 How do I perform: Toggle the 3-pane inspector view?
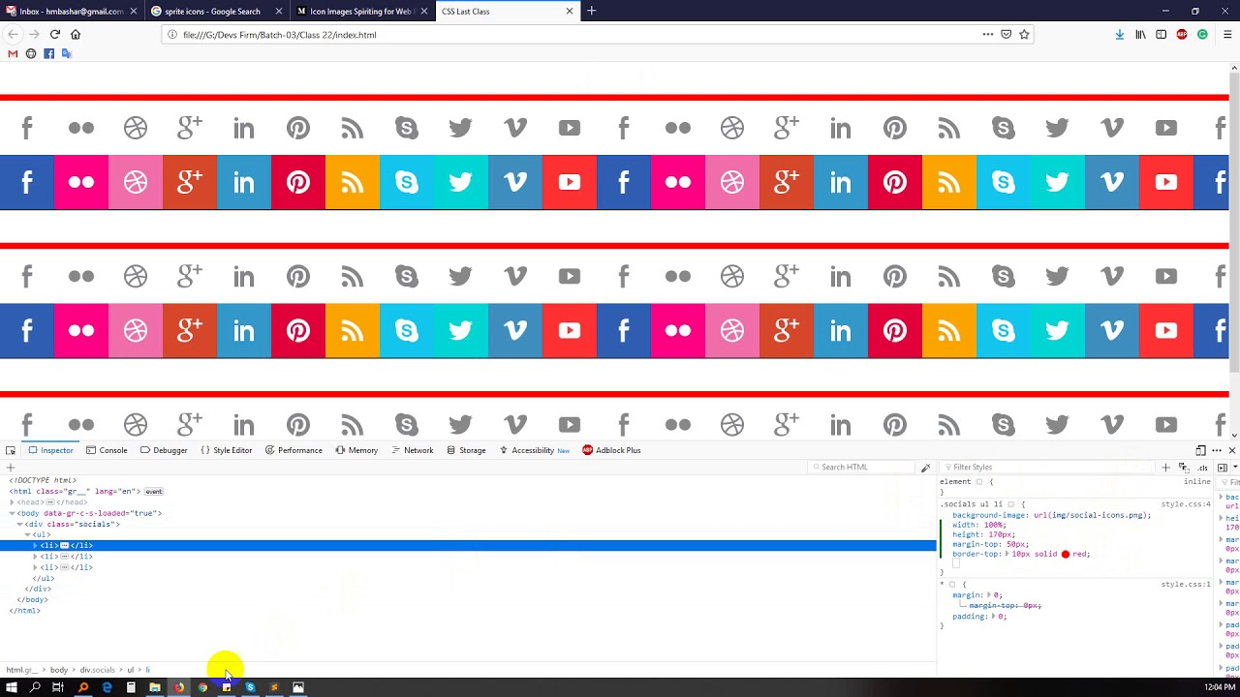click(1222, 468)
